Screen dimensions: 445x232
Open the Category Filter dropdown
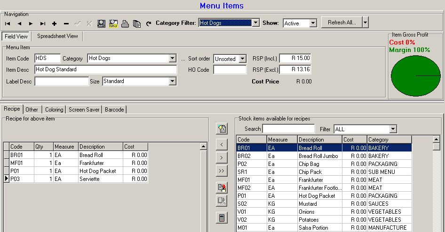click(x=255, y=22)
